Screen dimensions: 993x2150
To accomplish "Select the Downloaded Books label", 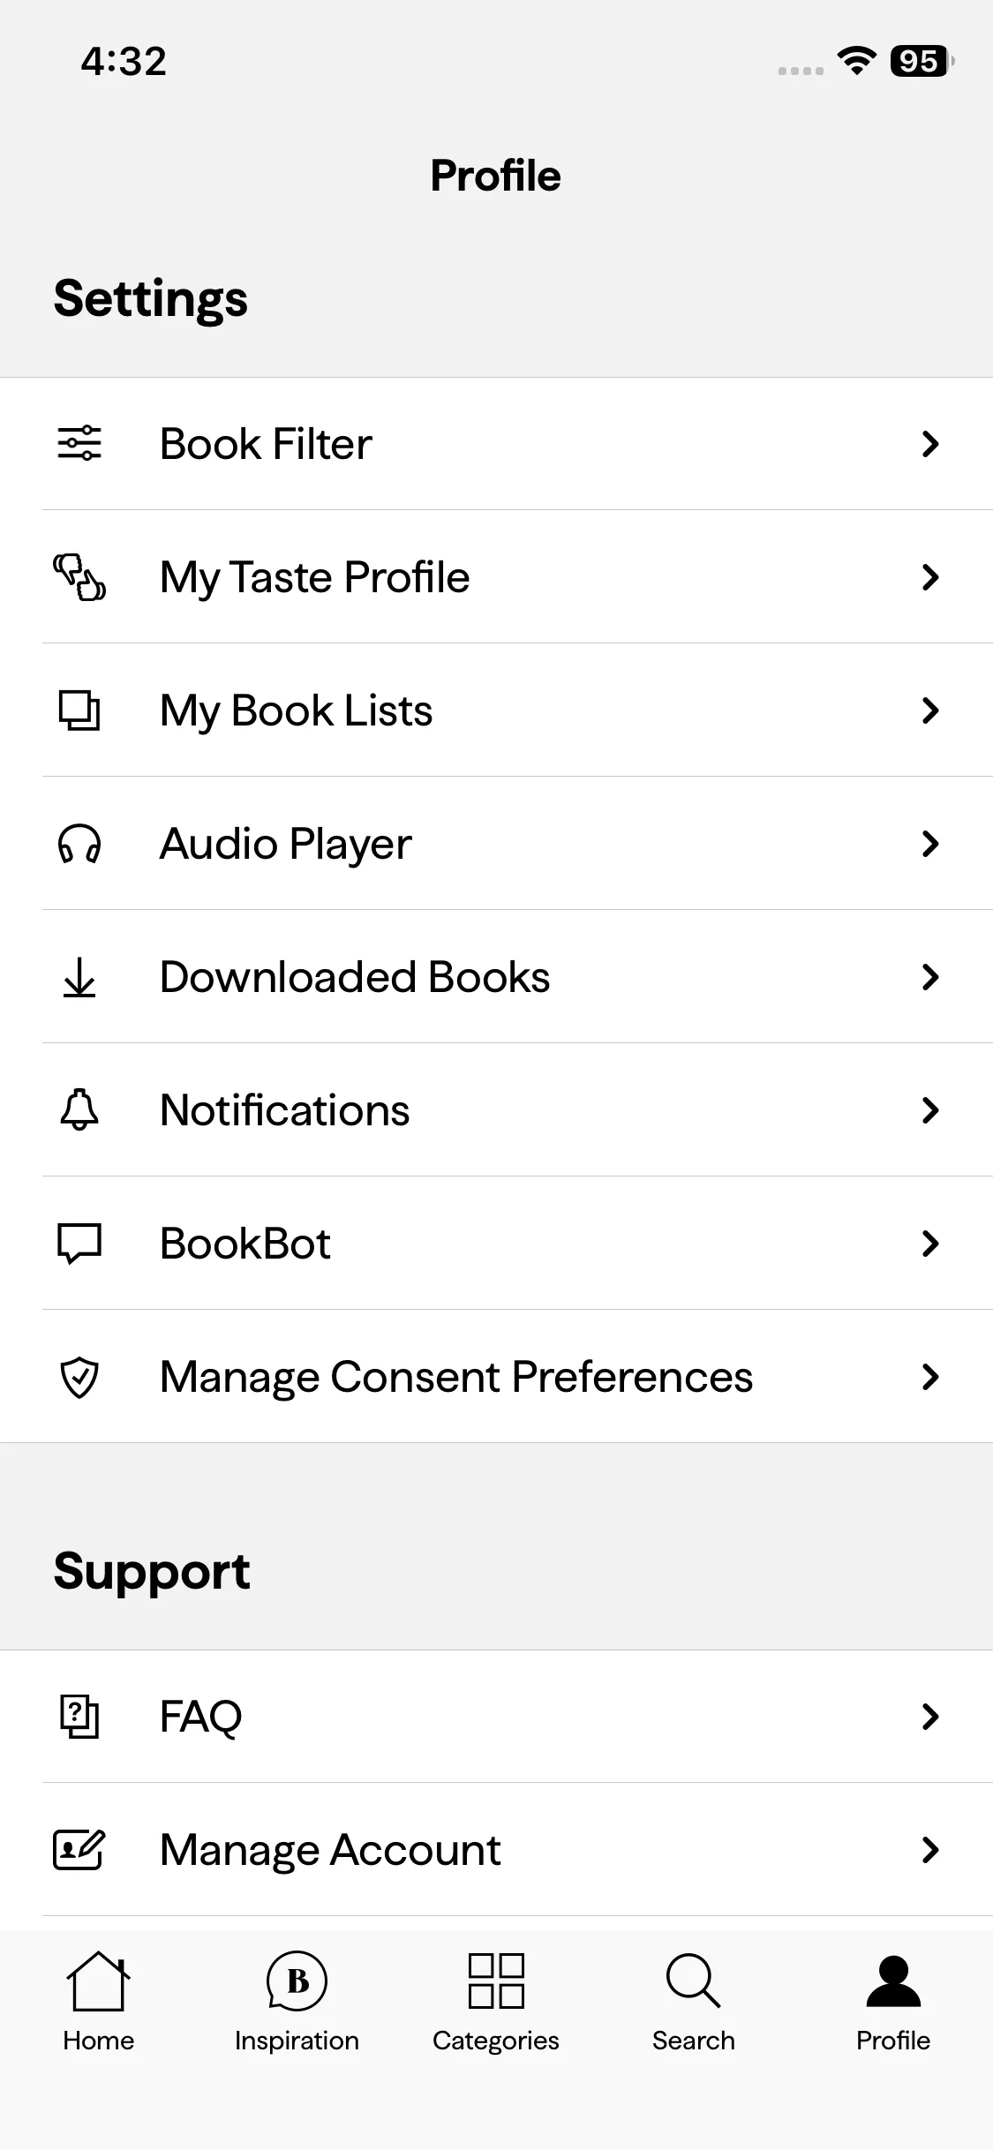I will tap(355, 977).
